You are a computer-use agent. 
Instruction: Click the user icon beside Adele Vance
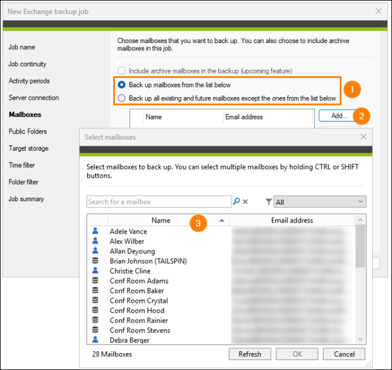click(95, 231)
